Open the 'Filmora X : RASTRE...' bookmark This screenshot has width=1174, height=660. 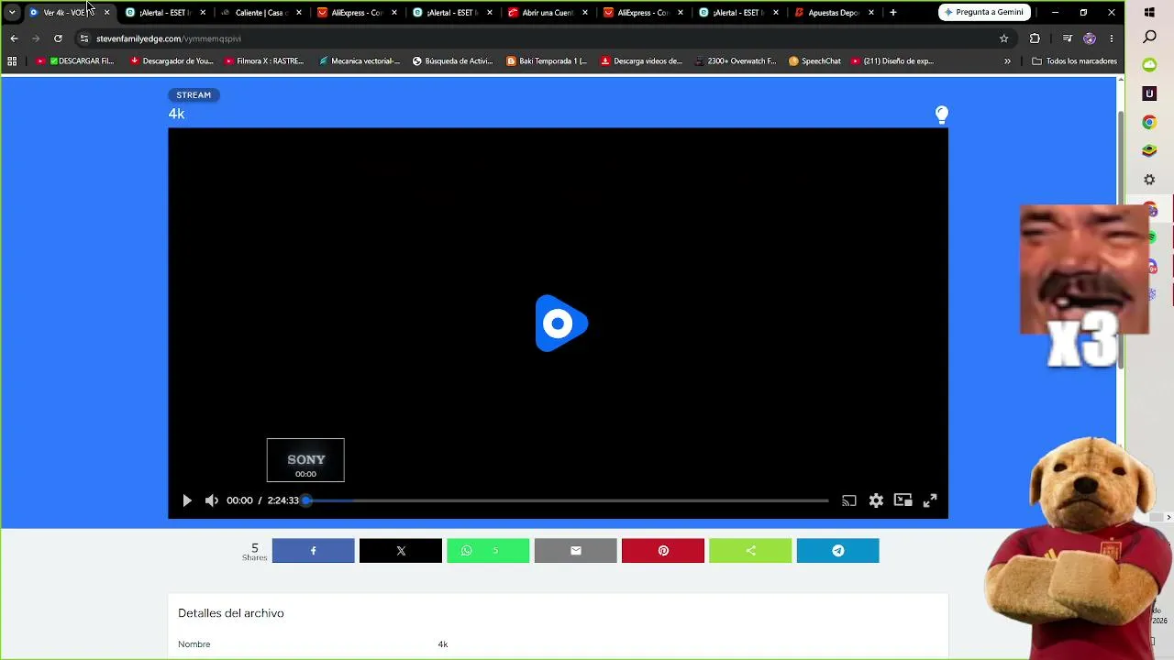coord(264,61)
